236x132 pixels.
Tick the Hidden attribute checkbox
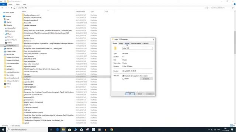pos(124,79)
